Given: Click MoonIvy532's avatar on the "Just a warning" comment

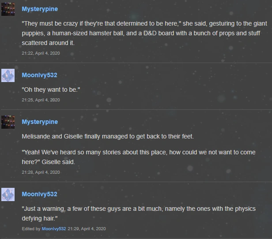Looking at the screenshot, I should (x=8, y=194).
